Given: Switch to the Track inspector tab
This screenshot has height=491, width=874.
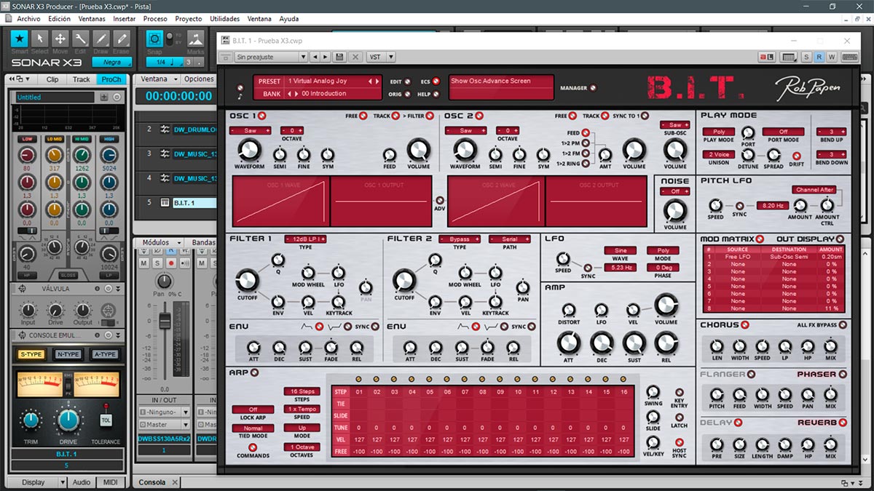Looking at the screenshot, I should (x=82, y=79).
